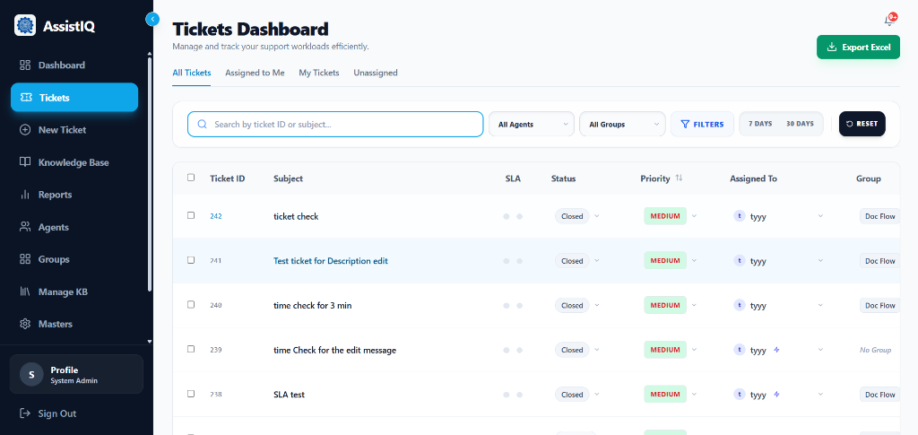
Task: Click the Knowledge Base book icon
Action: 24,162
